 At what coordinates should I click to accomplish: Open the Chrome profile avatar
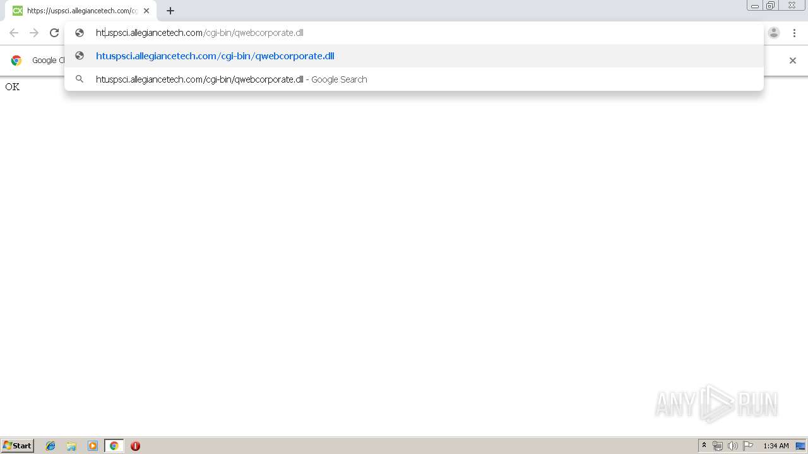coord(774,33)
